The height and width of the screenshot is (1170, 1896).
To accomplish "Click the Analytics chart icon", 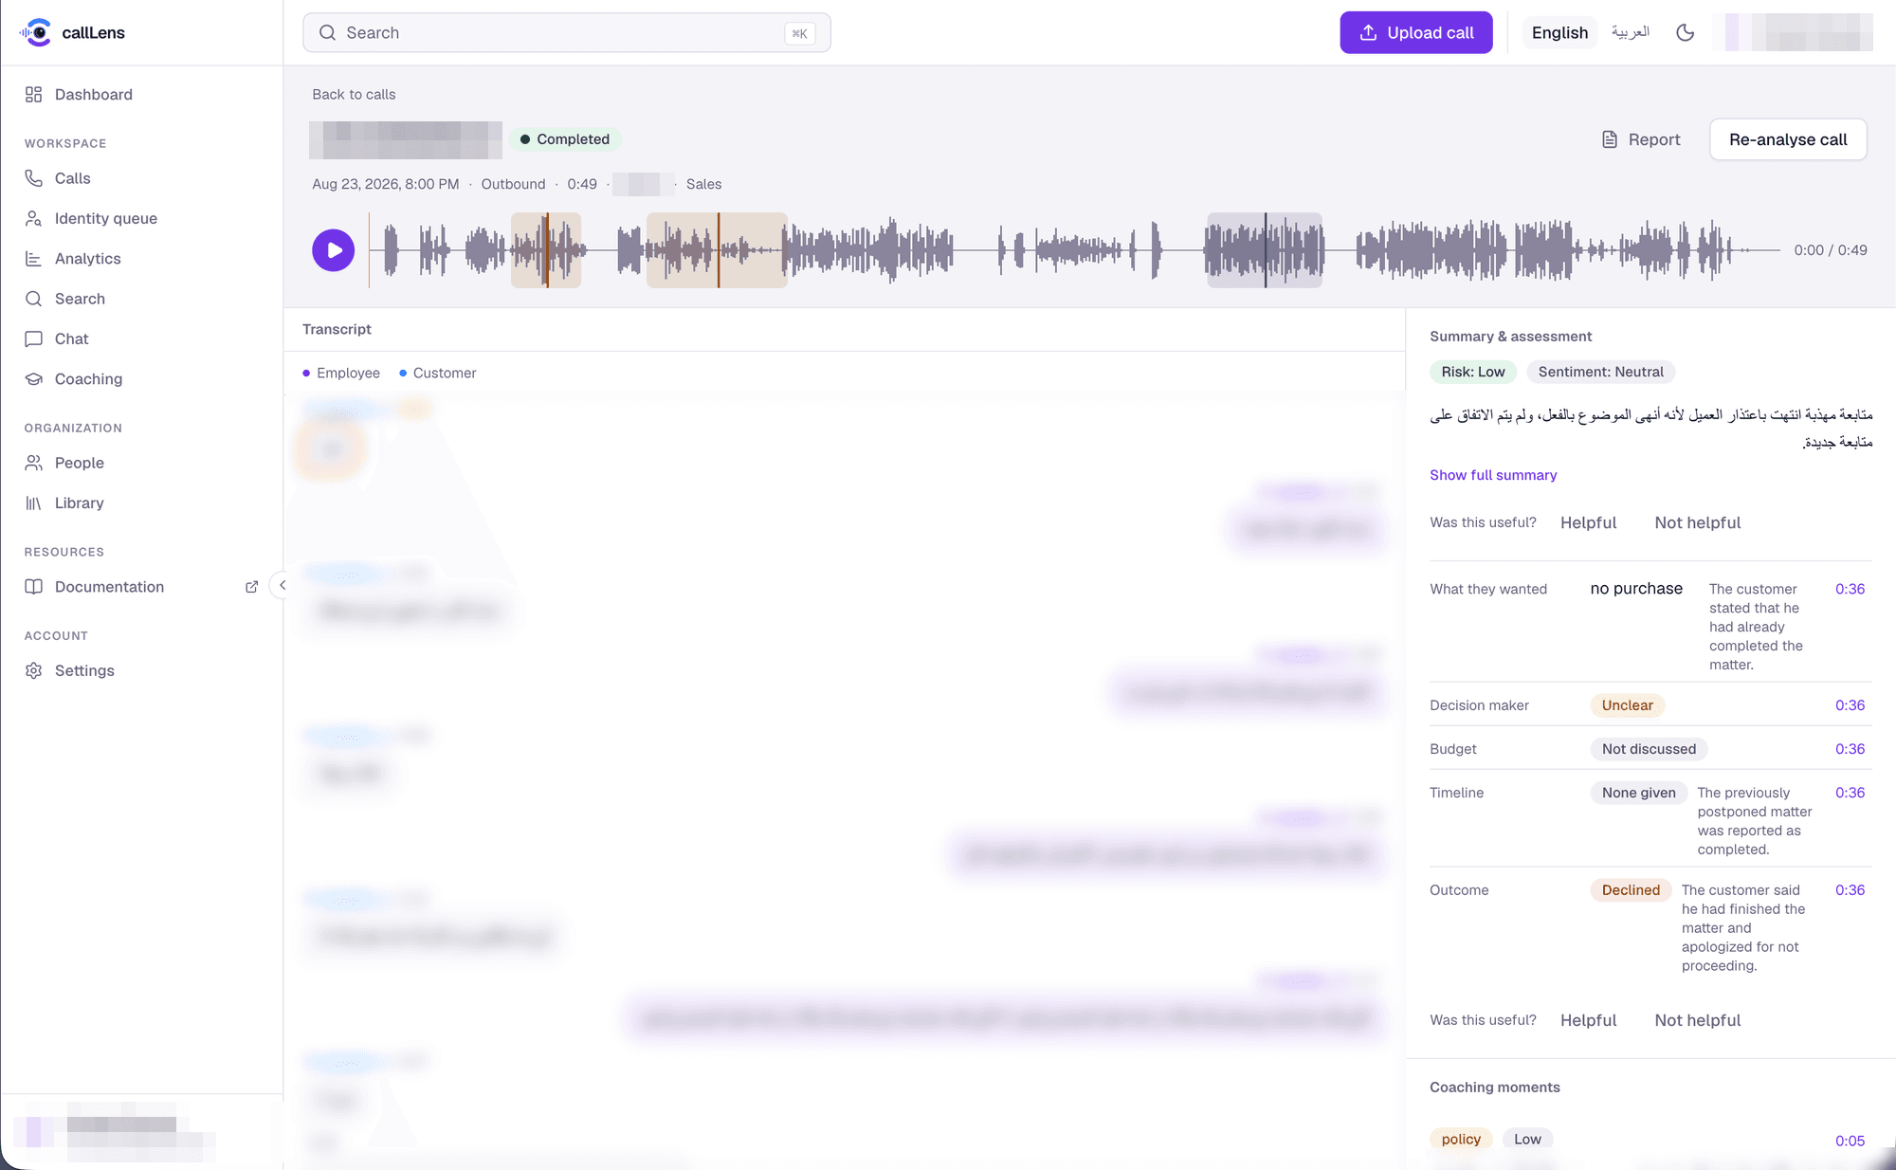I will pos(34,259).
